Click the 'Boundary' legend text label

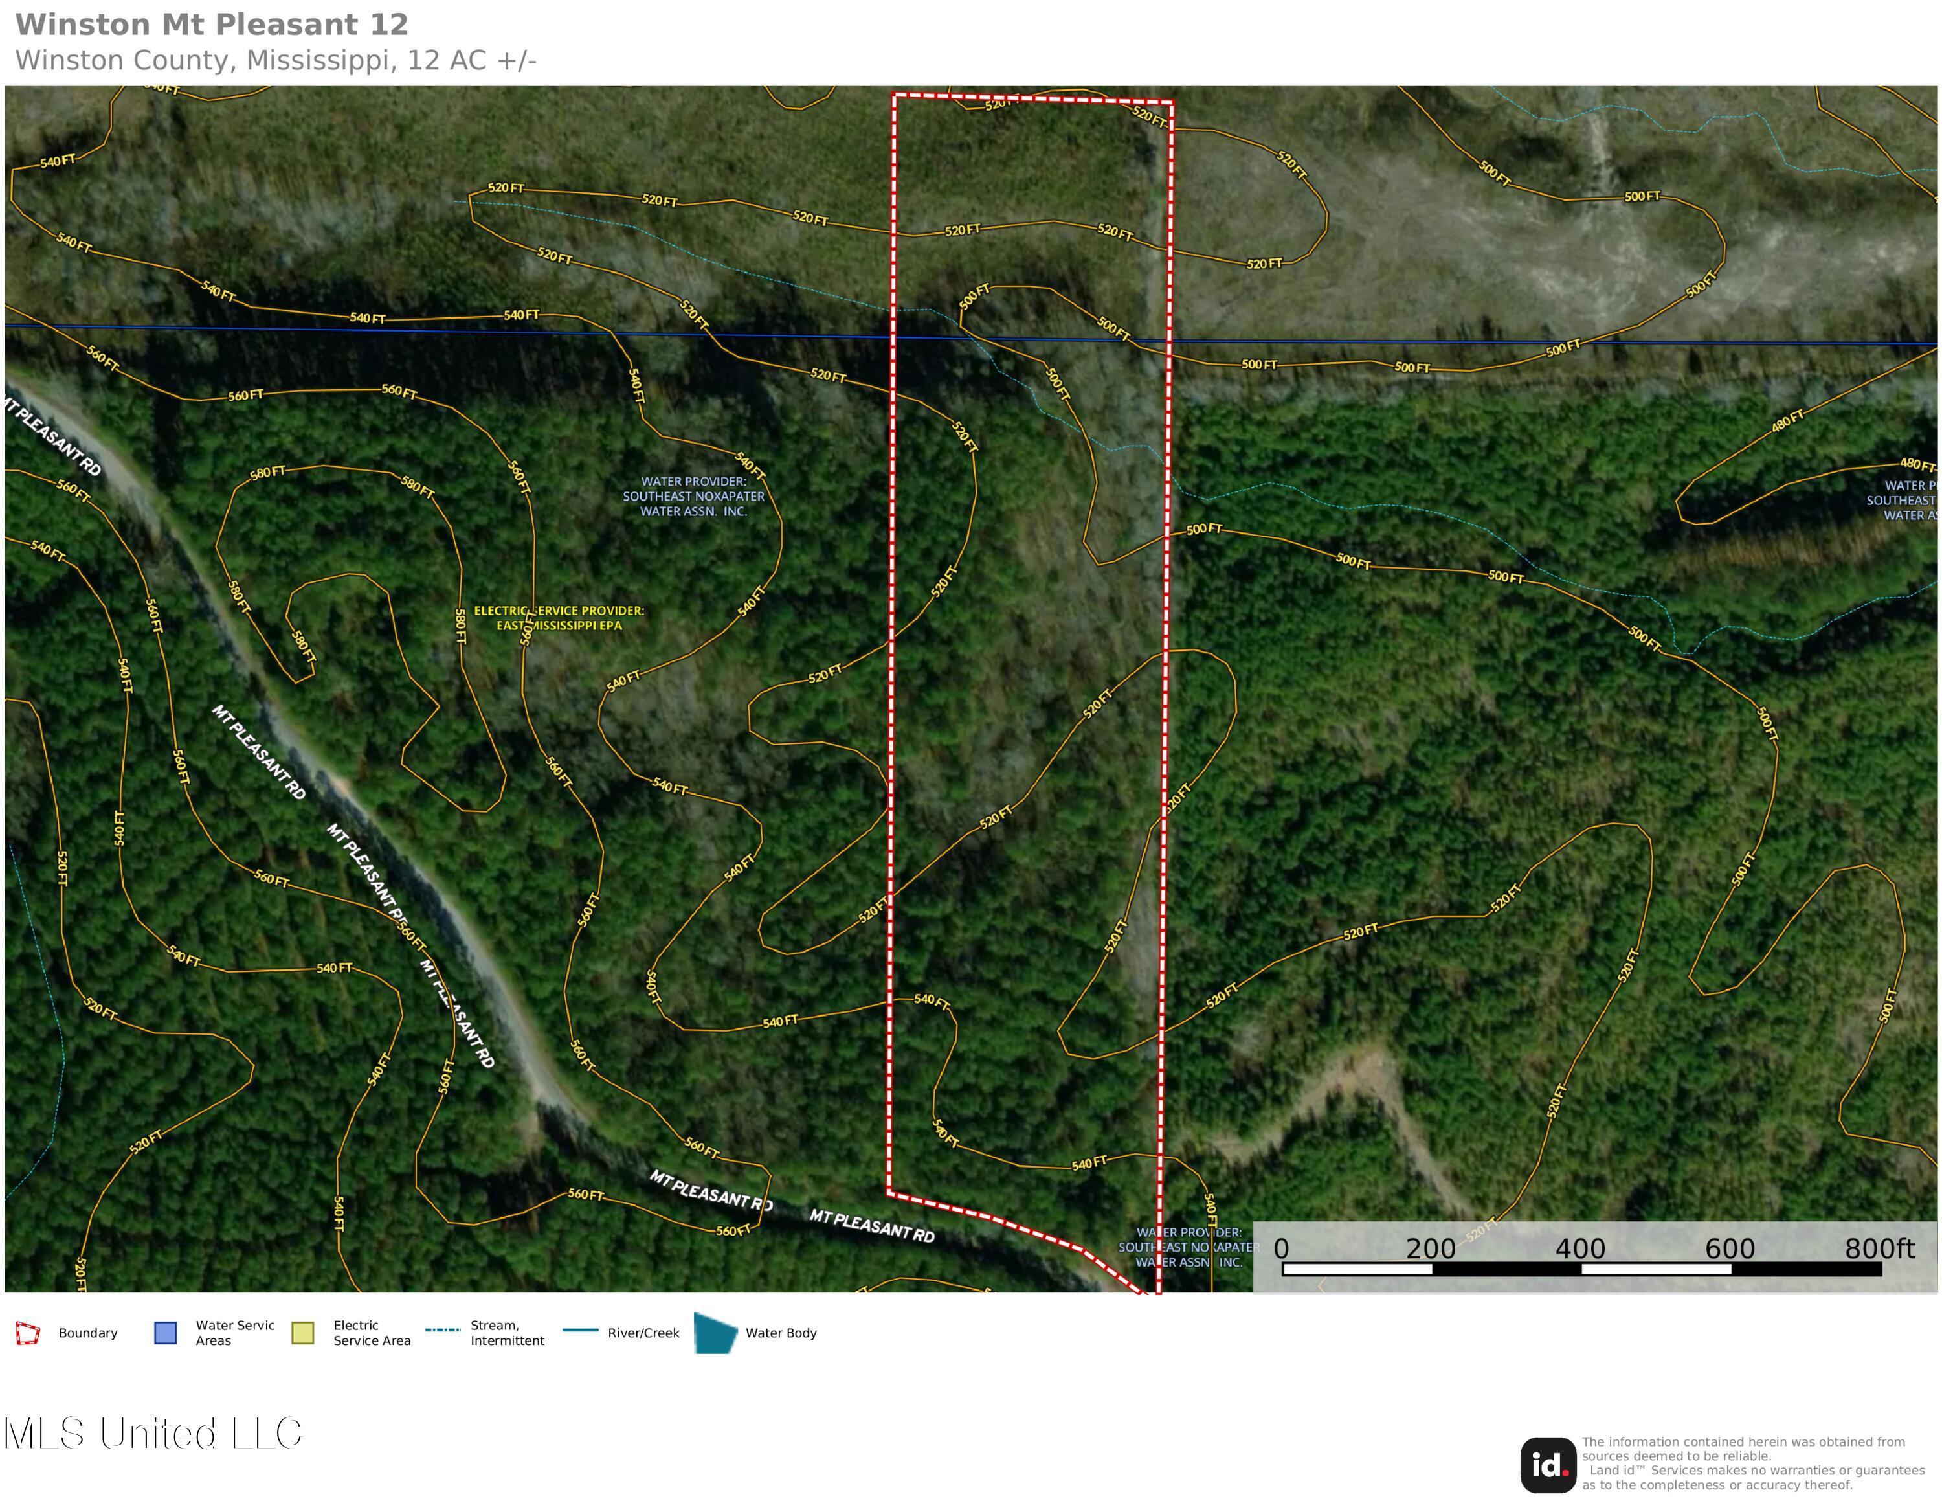coord(88,1333)
